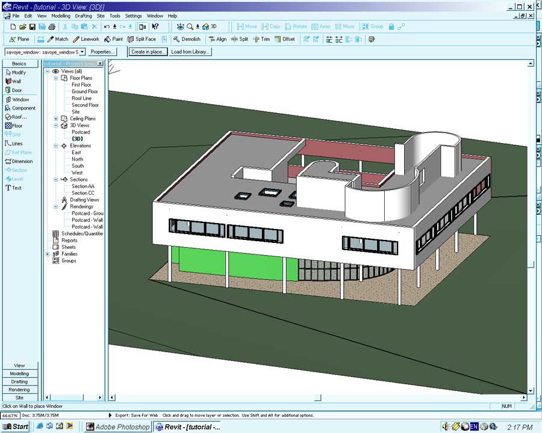This screenshot has height=433, width=542.
Task: Click the EN language indicator in tray
Action: [474, 427]
